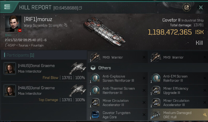Viewport: 208px width, 122px height.
Task: Copy the kill report ID
Action: (80, 8)
